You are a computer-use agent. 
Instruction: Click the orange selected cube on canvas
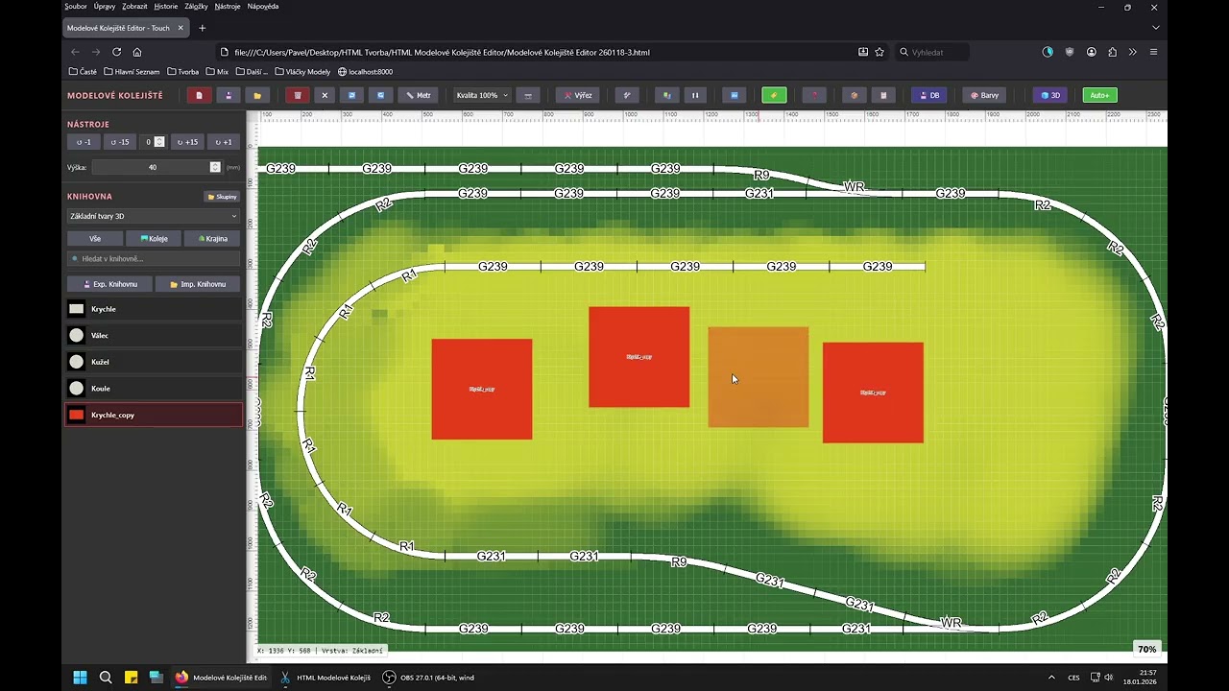point(759,377)
